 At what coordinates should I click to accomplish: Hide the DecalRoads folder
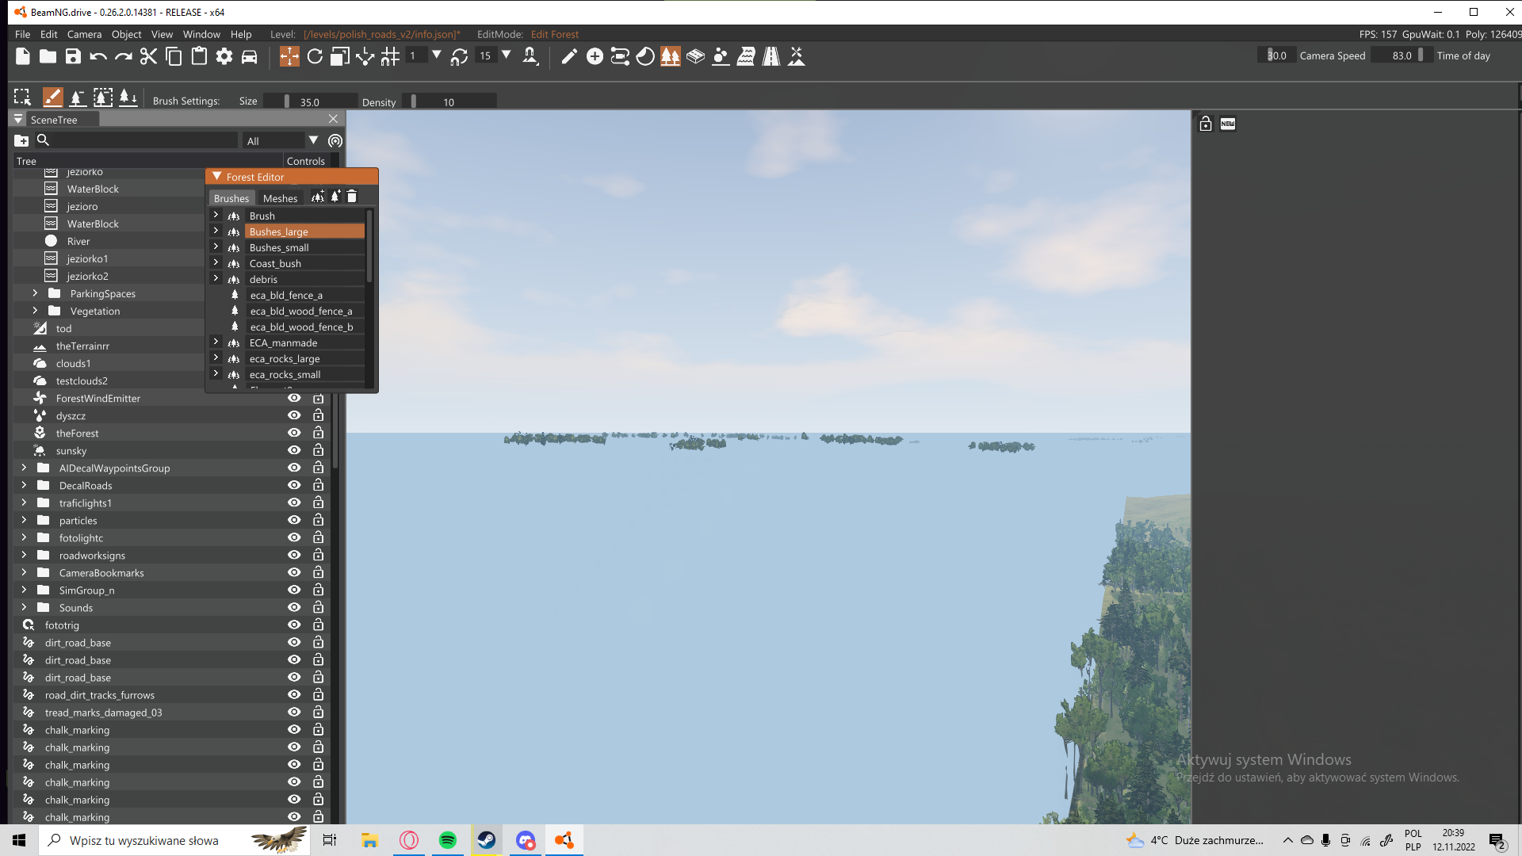pos(294,485)
